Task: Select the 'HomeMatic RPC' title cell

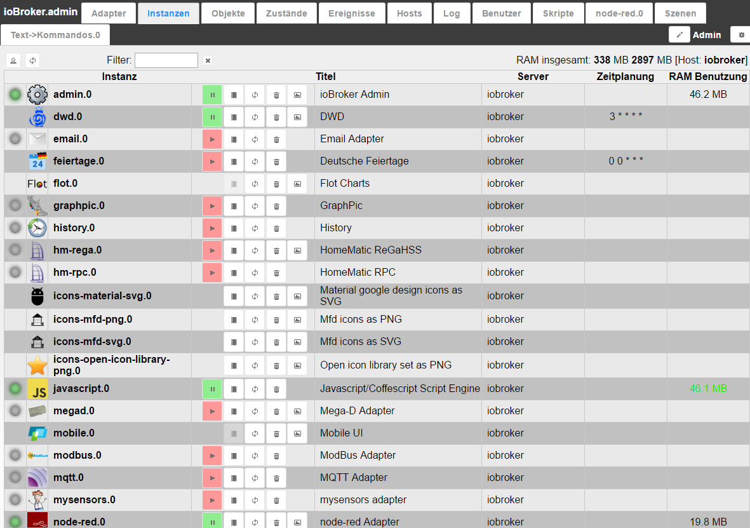Action: (x=398, y=273)
